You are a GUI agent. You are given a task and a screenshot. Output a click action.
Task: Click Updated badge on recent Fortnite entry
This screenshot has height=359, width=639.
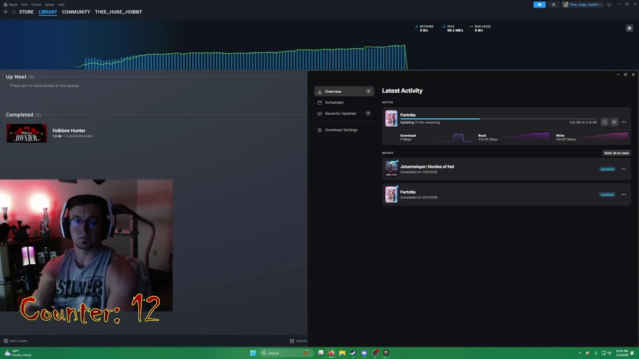607,194
